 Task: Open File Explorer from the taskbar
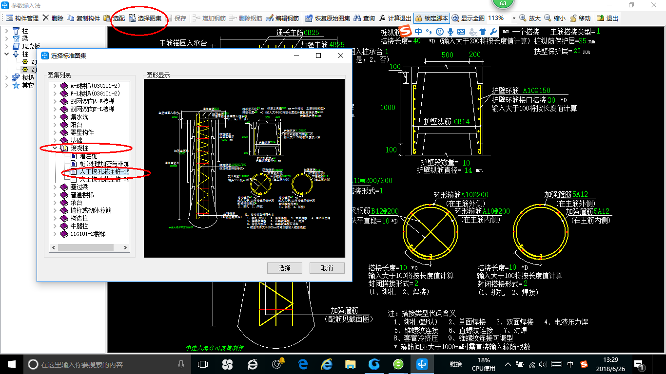350,364
